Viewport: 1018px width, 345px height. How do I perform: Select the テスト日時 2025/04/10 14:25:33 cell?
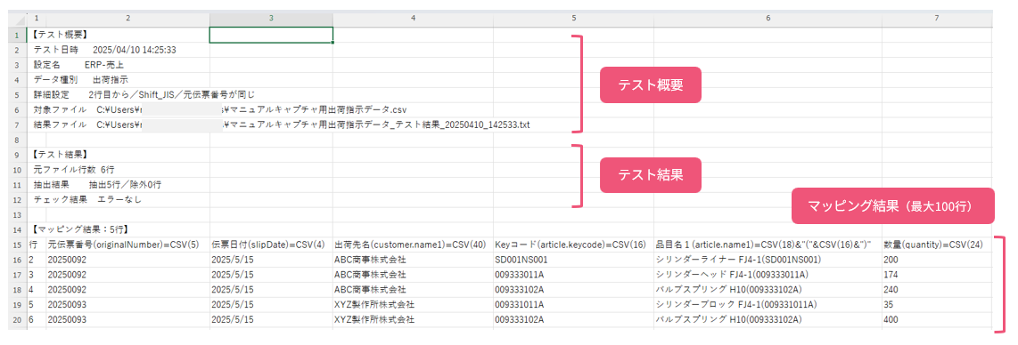(105, 49)
